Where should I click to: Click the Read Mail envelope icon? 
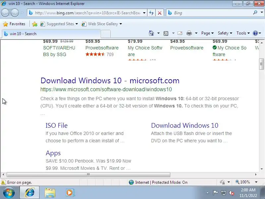[180, 33]
